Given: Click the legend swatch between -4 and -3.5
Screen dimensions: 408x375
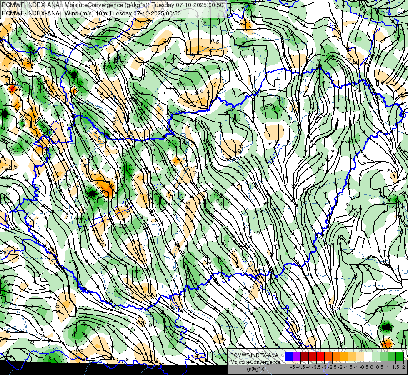Looking at the screenshot, I should [x=313, y=356].
